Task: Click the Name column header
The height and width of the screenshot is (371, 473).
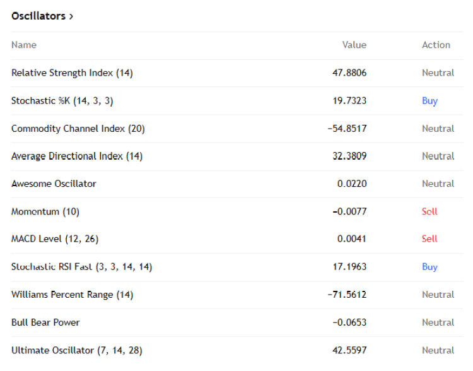Action: point(24,45)
